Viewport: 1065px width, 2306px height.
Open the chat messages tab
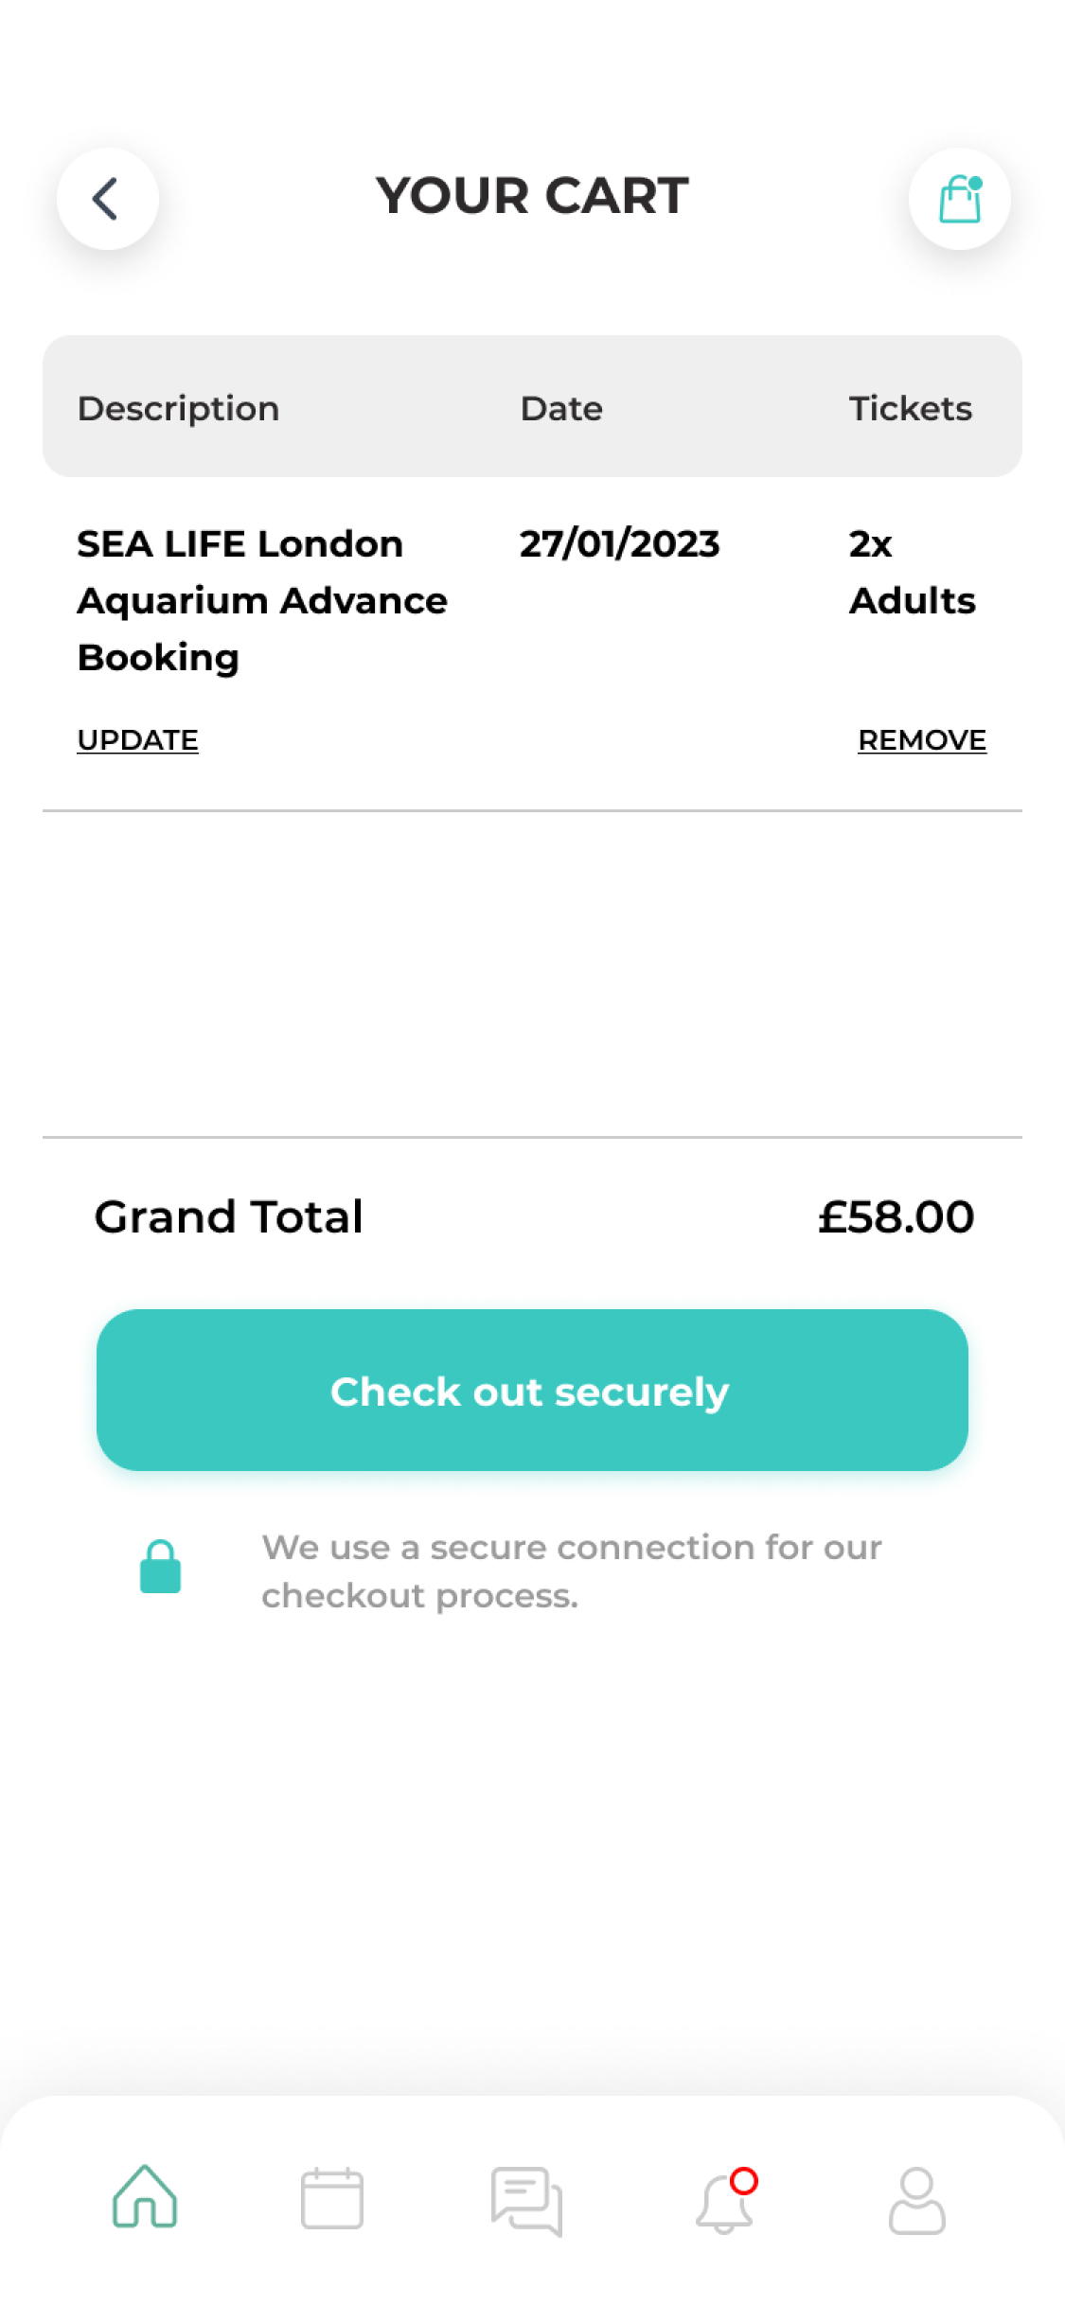click(526, 2200)
